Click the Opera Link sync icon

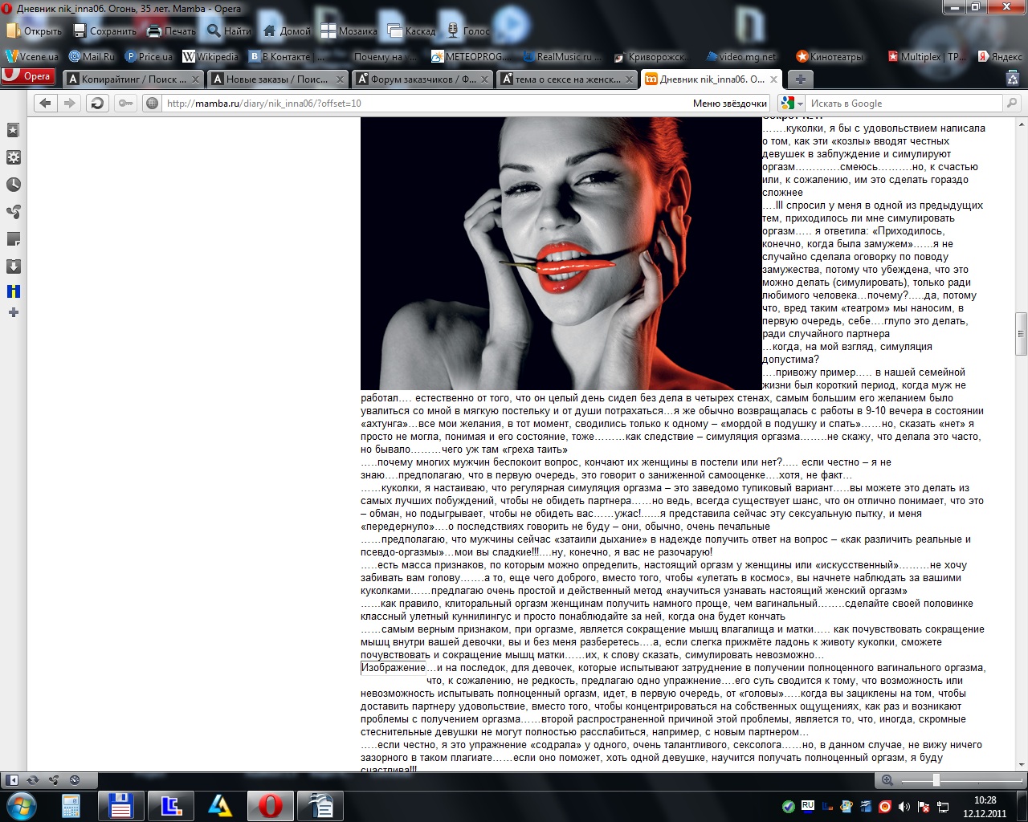(33, 779)
